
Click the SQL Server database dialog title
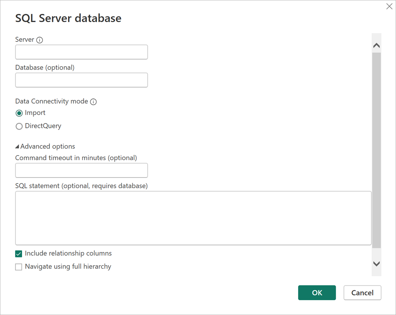tap(68, 18)
